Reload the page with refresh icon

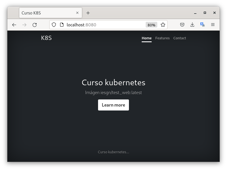click(35, 25)
